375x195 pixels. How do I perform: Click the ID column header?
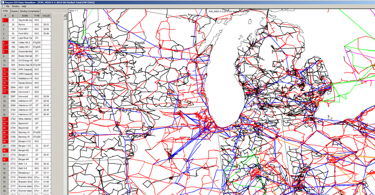pyautogui.click(x=13, y=16)
